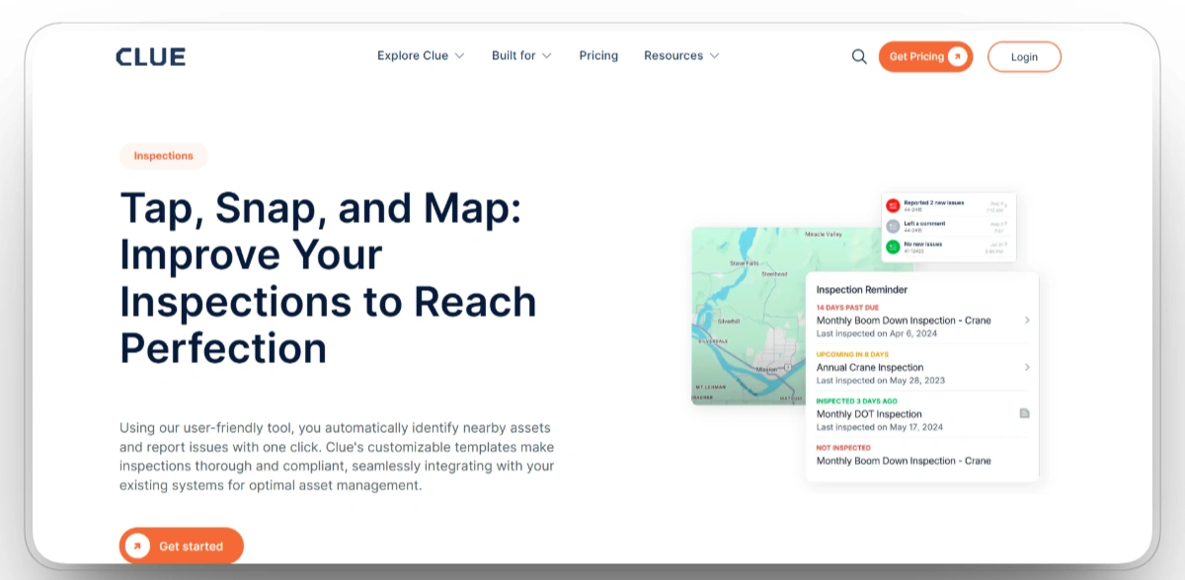Click Last inspected on May 17, 2024
Viewport: 1185px width, 580px height.
(880, 427)
